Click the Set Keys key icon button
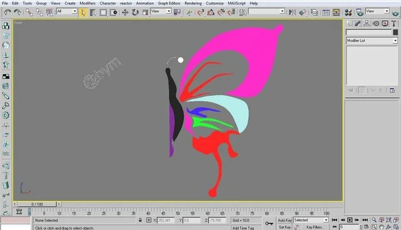This screenshot has width=401, height=230. tap(269, 223)
